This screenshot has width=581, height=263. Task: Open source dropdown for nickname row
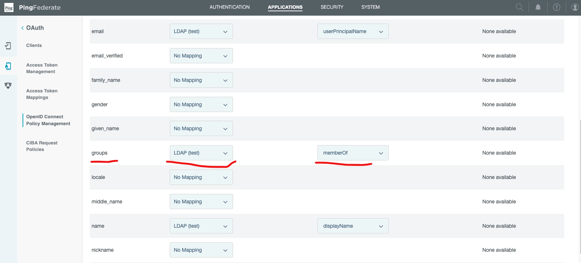pos(201,250)
